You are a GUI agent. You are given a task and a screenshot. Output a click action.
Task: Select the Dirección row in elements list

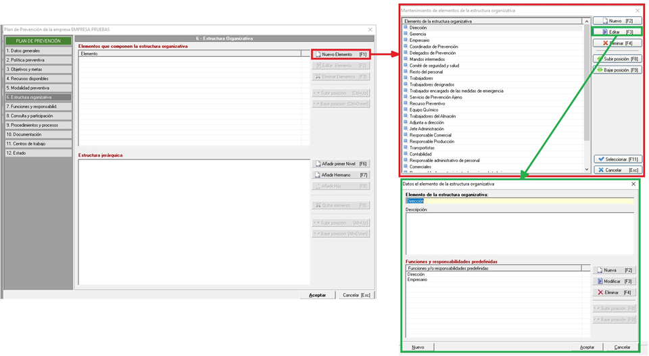point(493,28)
